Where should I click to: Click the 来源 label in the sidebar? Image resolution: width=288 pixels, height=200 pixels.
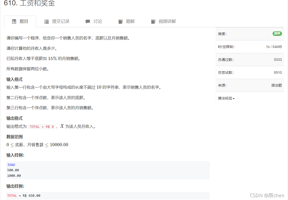click(x=222, y=85)
